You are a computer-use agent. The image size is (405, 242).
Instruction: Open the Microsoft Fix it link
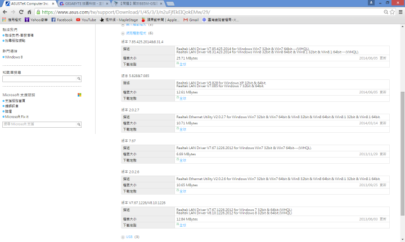tap(17, 116)
